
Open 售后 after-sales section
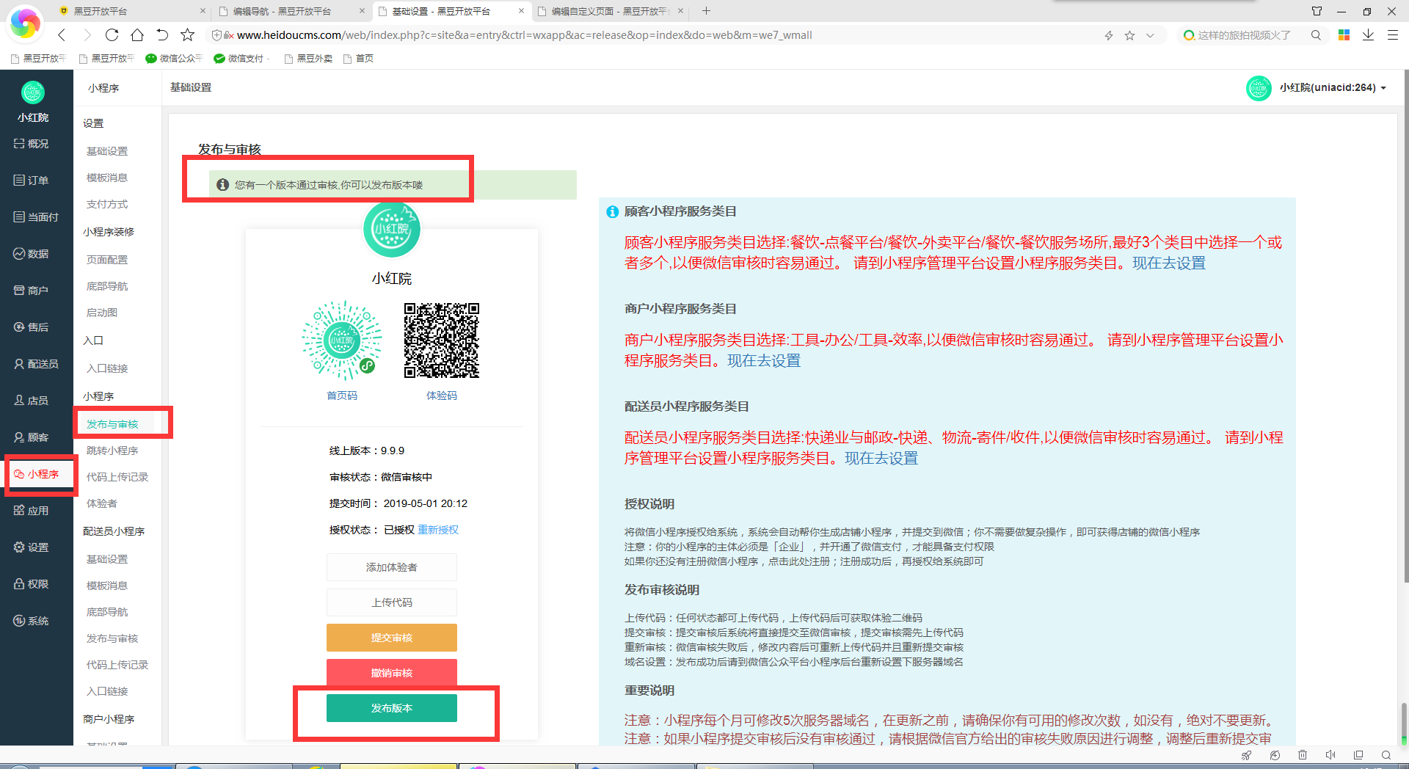[x=32, y=327]
